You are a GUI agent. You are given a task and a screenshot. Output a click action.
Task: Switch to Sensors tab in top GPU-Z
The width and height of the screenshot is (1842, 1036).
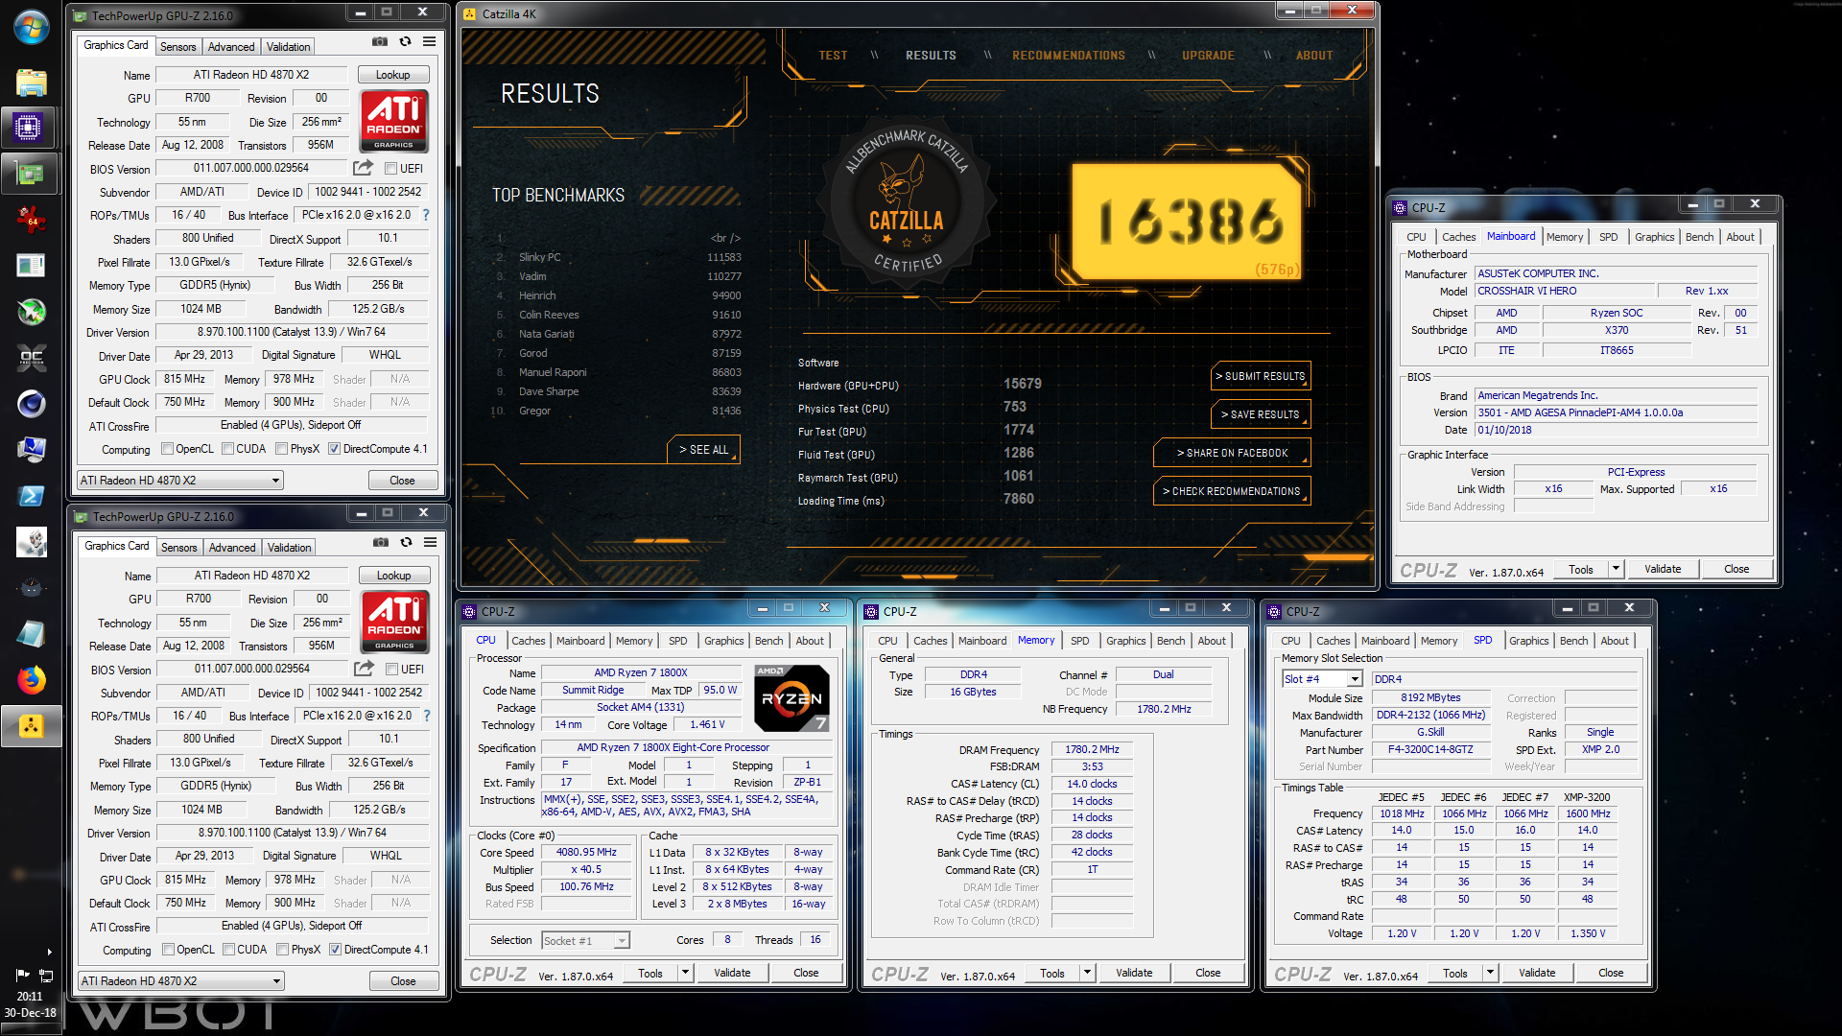click(x=177, y=47)
